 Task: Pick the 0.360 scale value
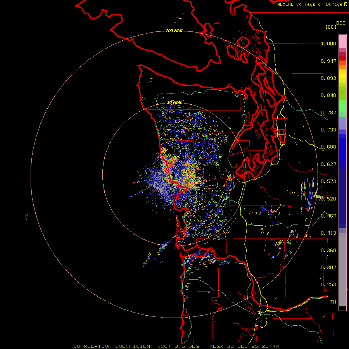coord(328,251)
